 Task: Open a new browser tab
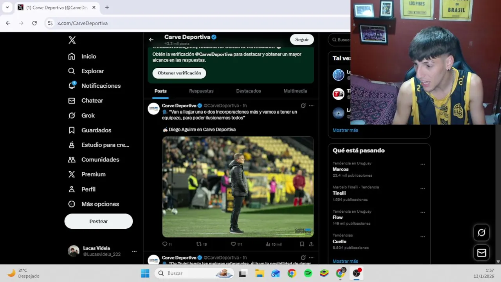point(107,7)
